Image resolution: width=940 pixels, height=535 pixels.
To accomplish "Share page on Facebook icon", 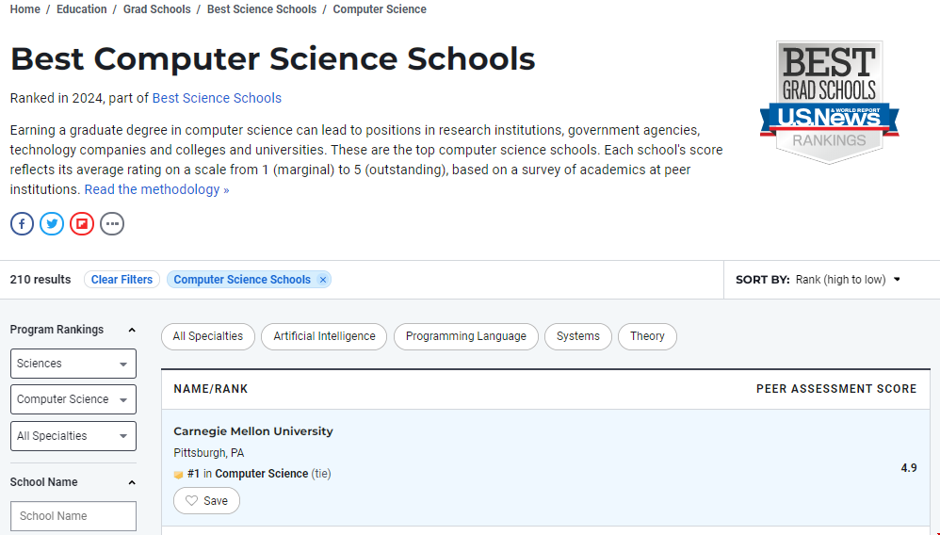I will pos(22,223).
